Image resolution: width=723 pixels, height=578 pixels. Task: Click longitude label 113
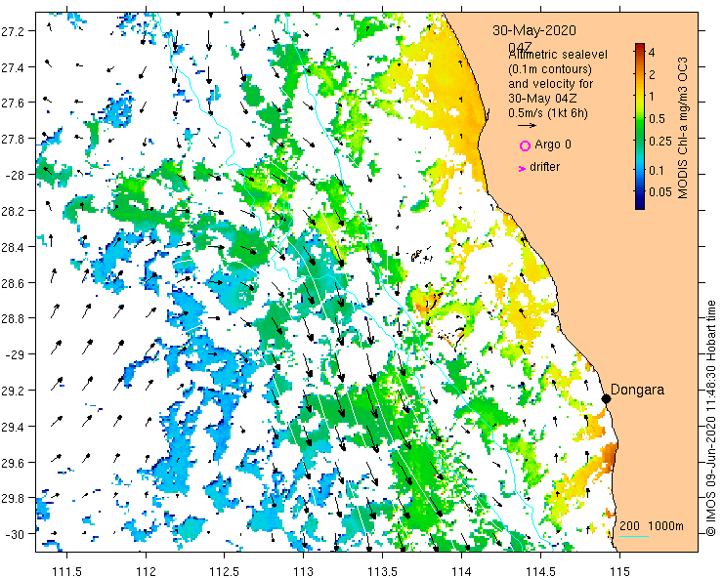pyautogui.click(x=304, y=571)
